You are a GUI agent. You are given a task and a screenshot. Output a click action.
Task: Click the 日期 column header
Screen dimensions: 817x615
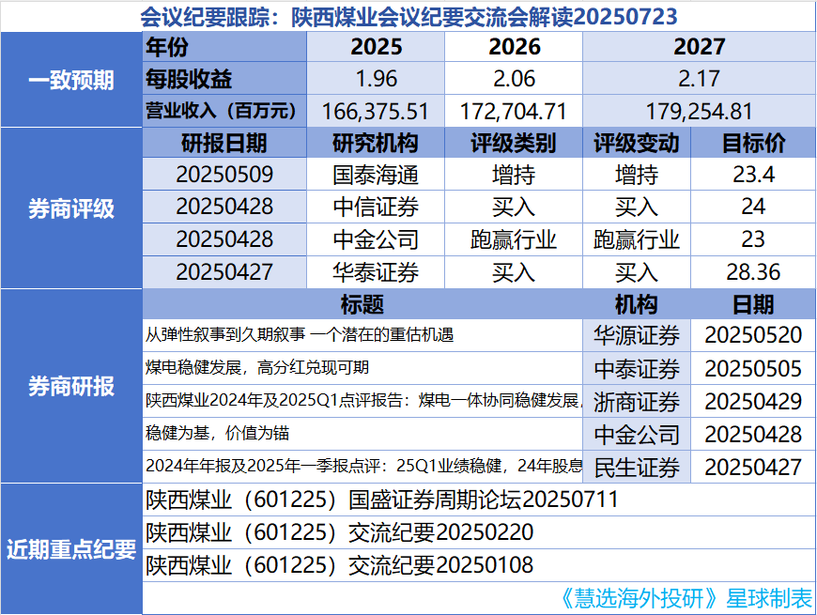(x=753, y=304)
